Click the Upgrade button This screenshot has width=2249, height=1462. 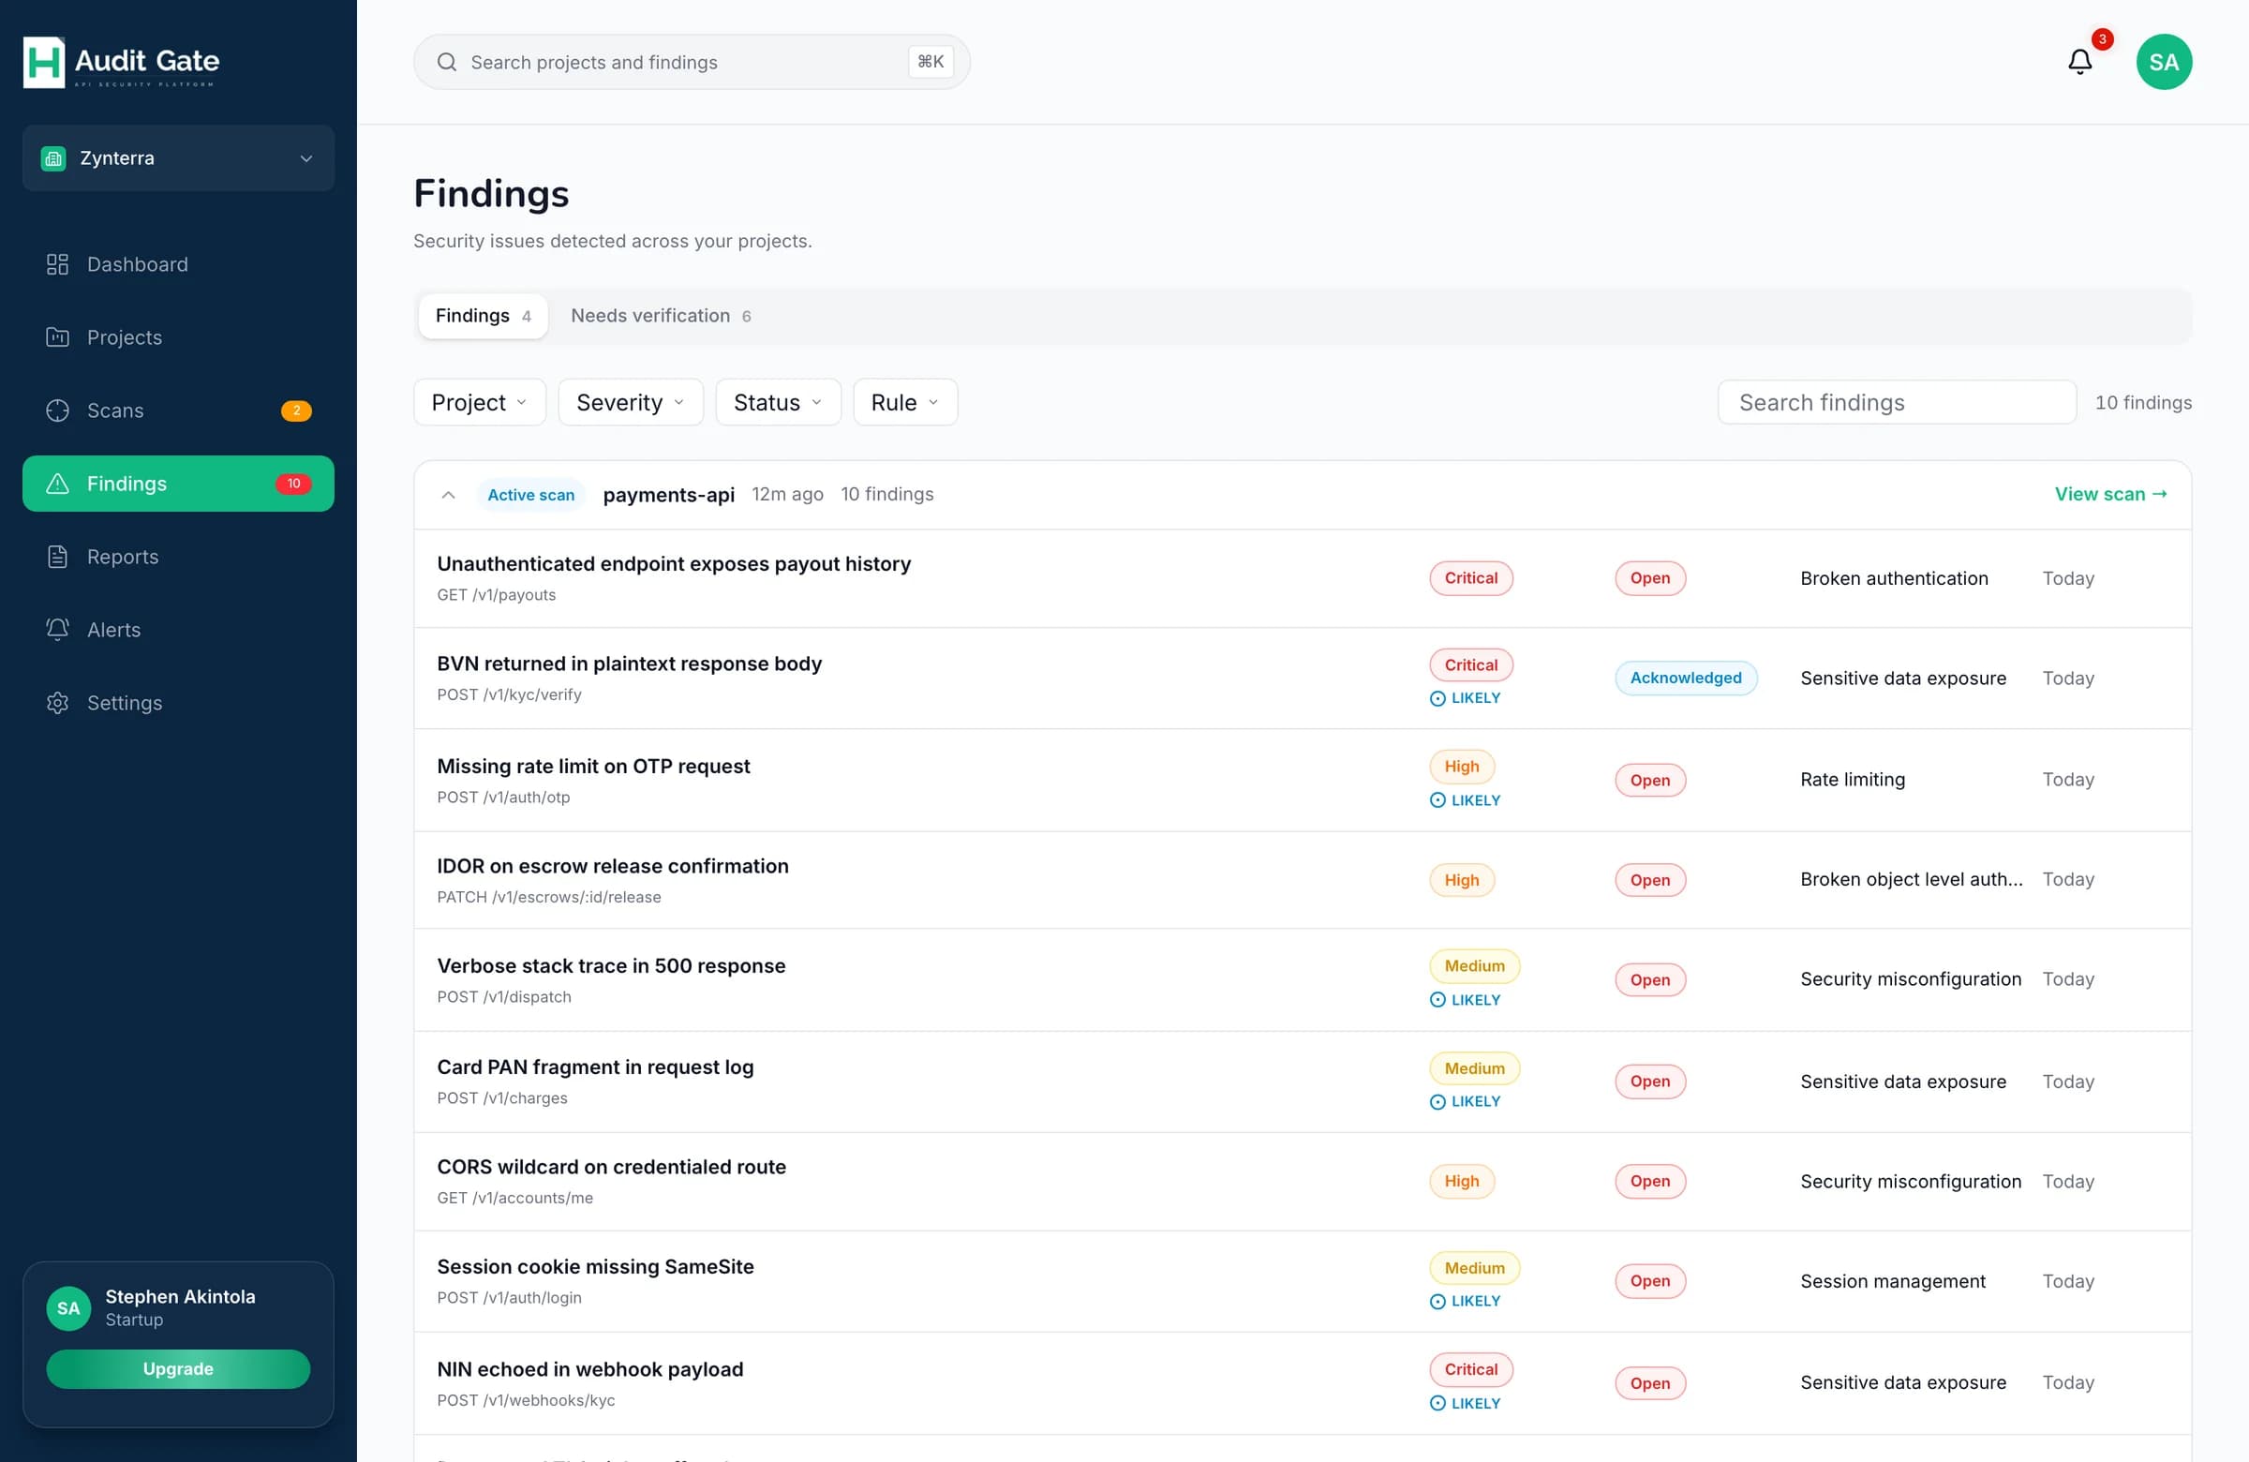coord(179,1369)
